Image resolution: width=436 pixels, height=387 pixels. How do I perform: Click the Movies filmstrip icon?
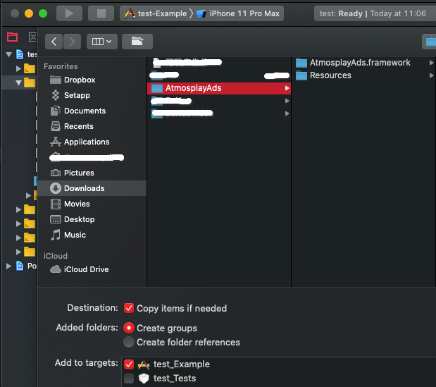[56, 204]
